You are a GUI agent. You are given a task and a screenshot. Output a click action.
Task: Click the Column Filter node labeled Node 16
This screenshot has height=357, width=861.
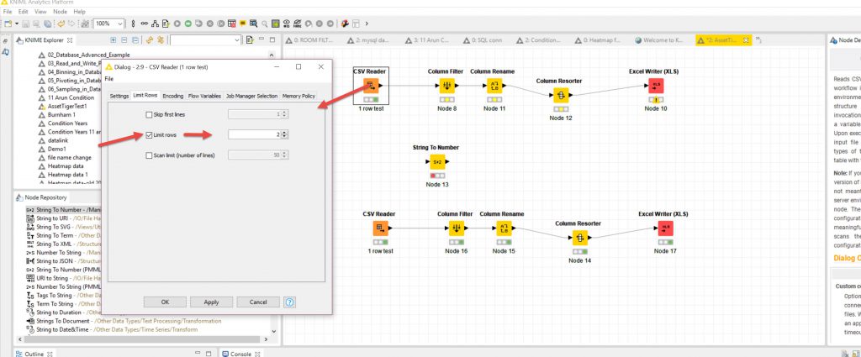point(457,228)
